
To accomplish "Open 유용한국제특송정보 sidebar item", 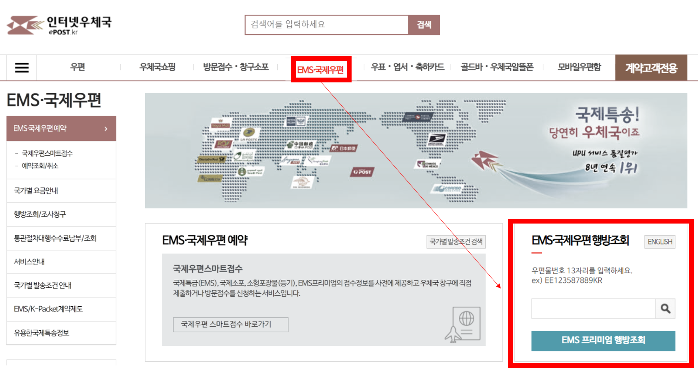I will pyautogui.click(x=61, y=333).
